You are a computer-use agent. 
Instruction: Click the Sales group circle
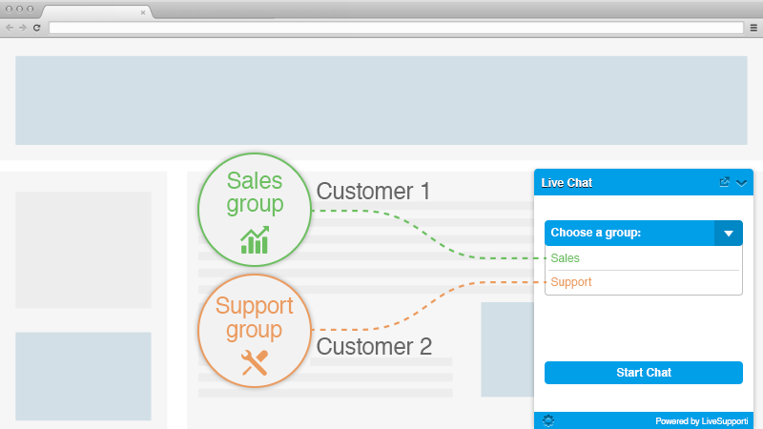[x=255, y=210]
